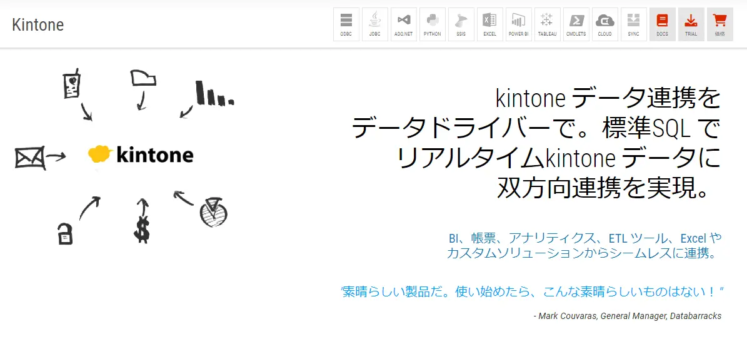Viewport: 747px width, 344px height.
Task: Click the attribution 'Mark Couvaras, General Manager, Databarracks'
Action: (x=630, y=316)
